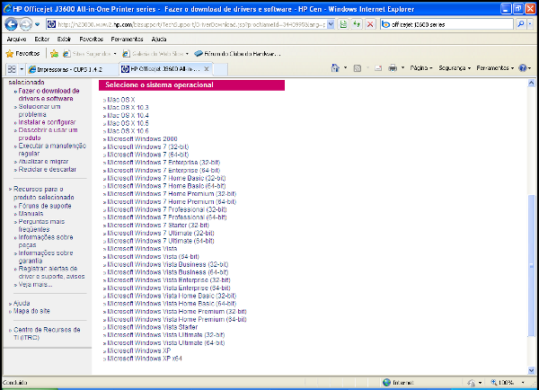This screenshot has width=539, height=390.
Task: Open the Exibir menu
Action: click(x=64, y=40)
